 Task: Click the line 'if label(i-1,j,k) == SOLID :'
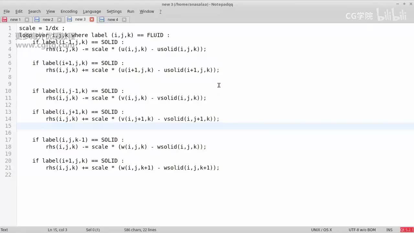pyautogui.click(x=78, y=42)
